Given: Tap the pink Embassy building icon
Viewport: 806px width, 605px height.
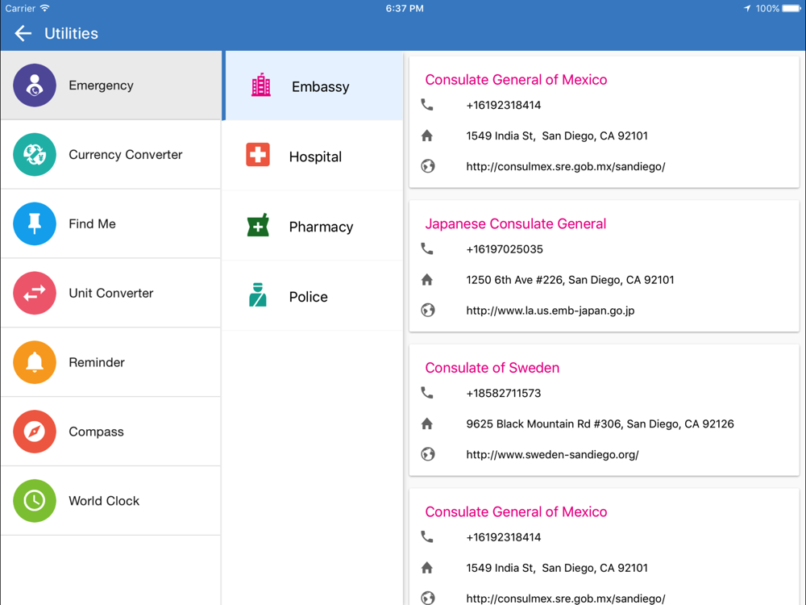Looking at the screenshot, I should coord(261,85).
